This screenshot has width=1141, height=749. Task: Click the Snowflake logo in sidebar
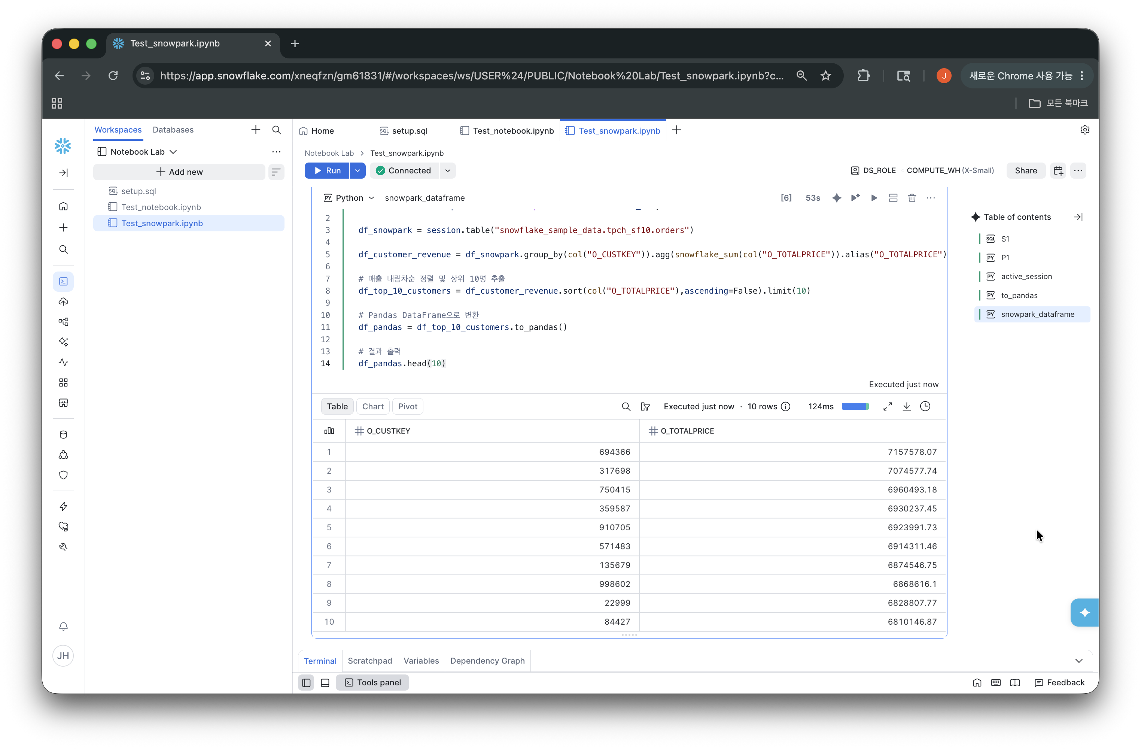63,146
